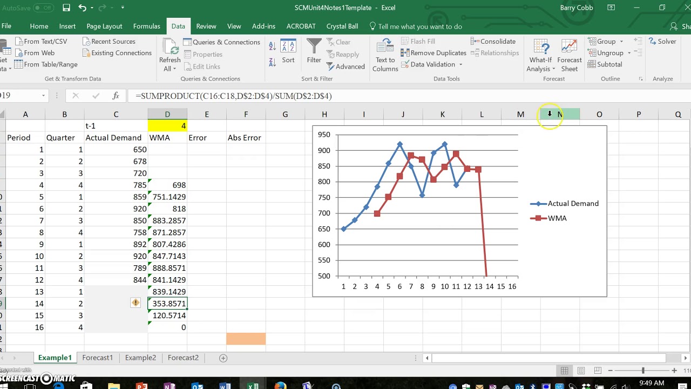Open the Review ribbon tab
The height and width of the screenshot is (389, 691).
(206, 26)
